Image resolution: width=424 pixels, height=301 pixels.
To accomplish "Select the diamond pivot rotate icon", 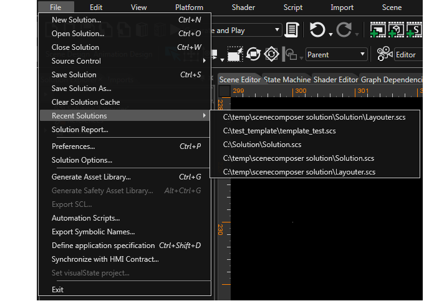I will pos(271,54).
